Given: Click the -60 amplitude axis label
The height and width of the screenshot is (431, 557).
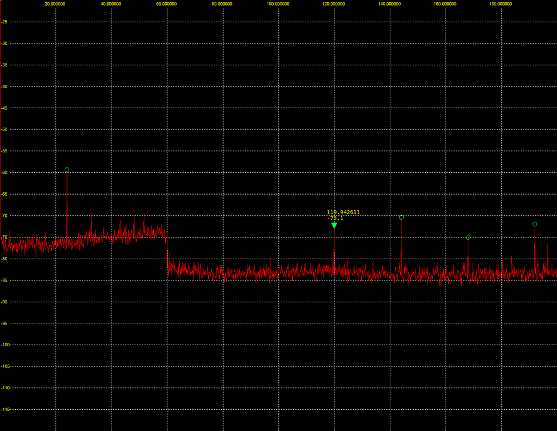Looking at the screenshot, I should click(x=4, y=173).
